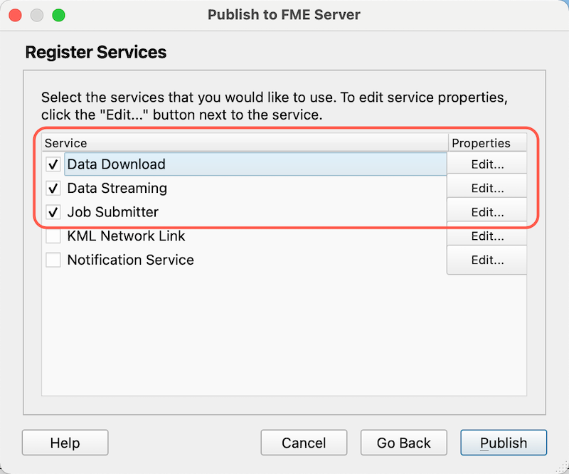Viewport: 569px width, 474px height.
Task: Click the Properties column header
Action: coord(488,143)
